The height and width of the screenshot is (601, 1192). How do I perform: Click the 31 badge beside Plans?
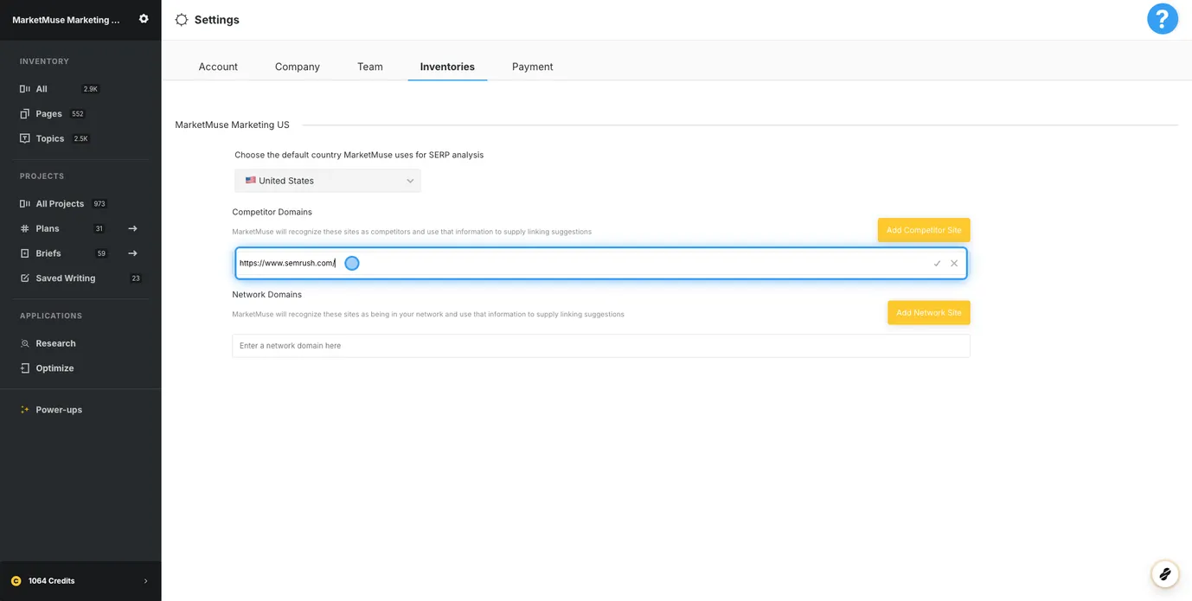click(x=99, y=229)
